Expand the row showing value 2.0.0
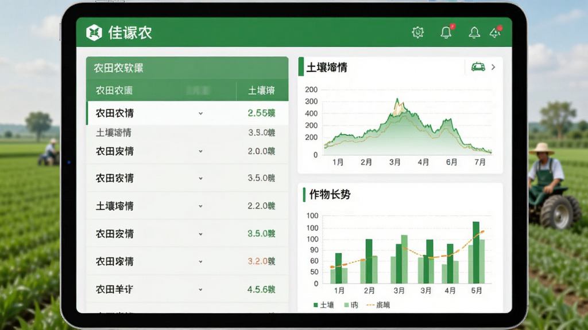Viewport: 588px width, 330px height. click(200, 151)
